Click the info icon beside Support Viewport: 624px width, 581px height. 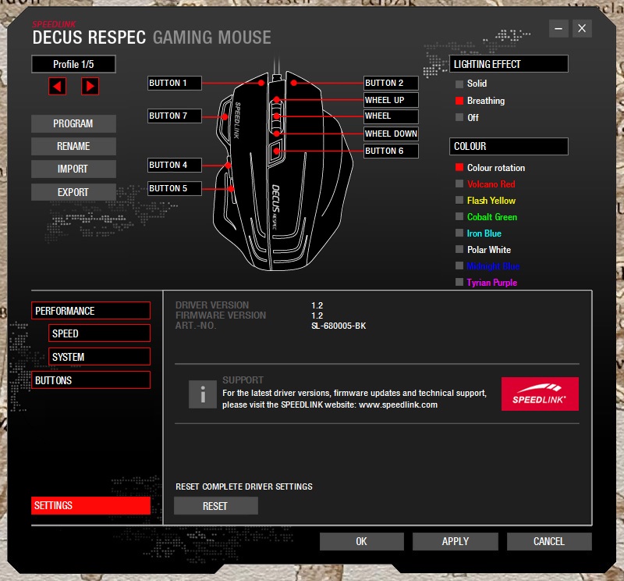coord(203,394)
